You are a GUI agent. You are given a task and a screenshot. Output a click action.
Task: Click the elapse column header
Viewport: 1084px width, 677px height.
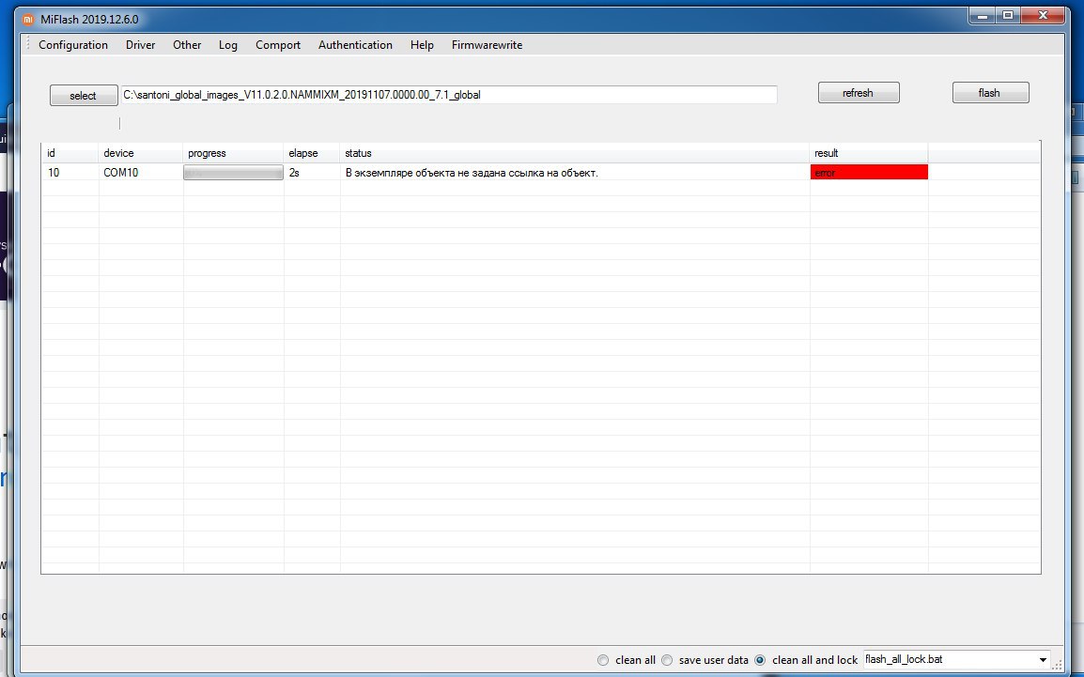(x=312, y=153)
